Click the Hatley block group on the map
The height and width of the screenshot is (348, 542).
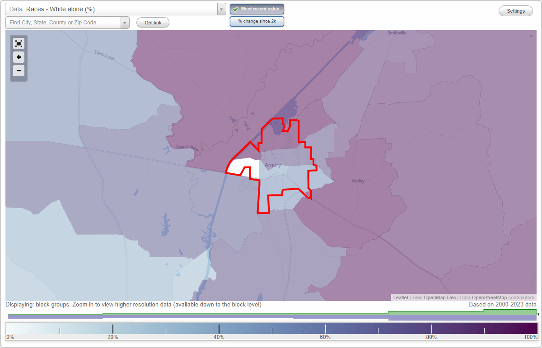pyautogui.click(x=358, y=181)
